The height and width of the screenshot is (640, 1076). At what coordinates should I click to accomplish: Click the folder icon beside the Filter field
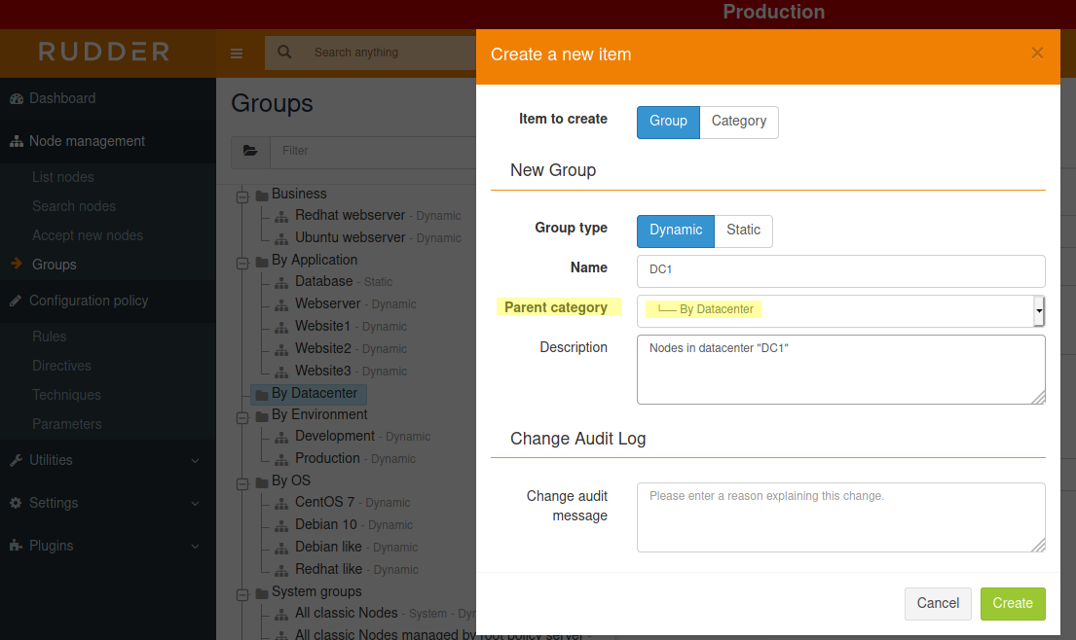tap(250, 152)
